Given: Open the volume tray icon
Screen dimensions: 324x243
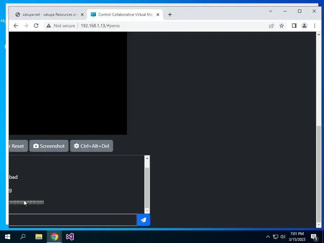Looking at the screenshot, I should [x=283, y=237].
